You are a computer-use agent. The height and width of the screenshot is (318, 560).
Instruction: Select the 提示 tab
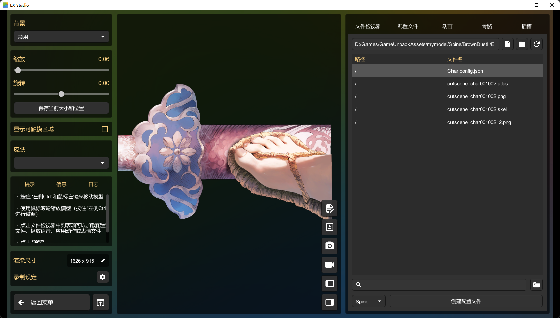(x=30, y=184)
